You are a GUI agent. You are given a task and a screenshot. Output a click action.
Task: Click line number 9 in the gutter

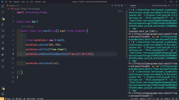13,54
